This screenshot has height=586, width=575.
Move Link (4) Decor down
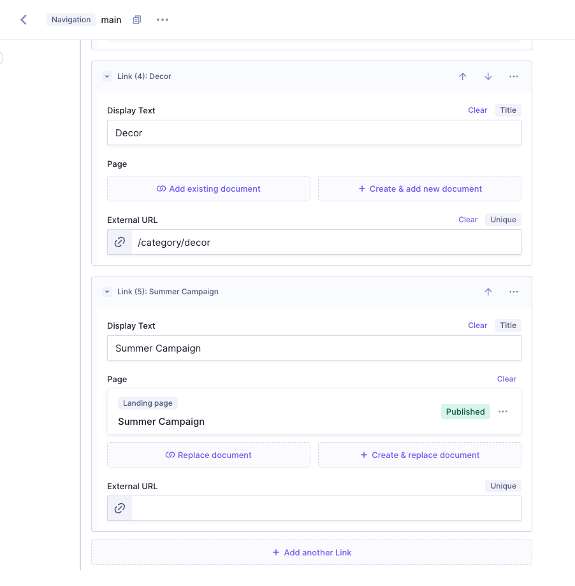click(x=488, y=76)
